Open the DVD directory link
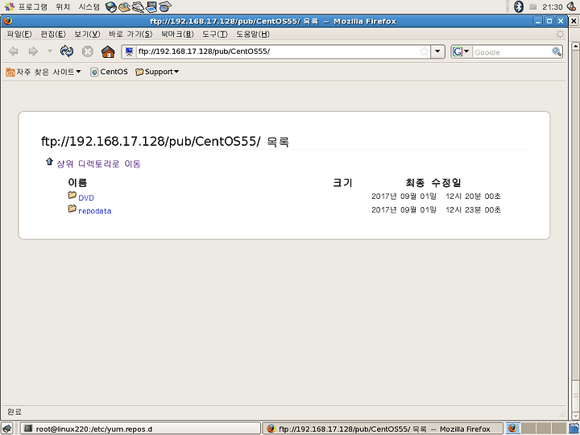This screenshot has height=435, width=580. pyautogui.click(x=86, y=198)
